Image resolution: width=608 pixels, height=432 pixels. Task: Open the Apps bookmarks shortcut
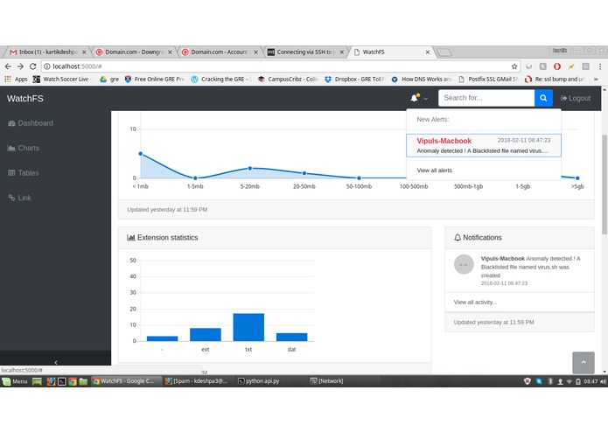(16, 79)
